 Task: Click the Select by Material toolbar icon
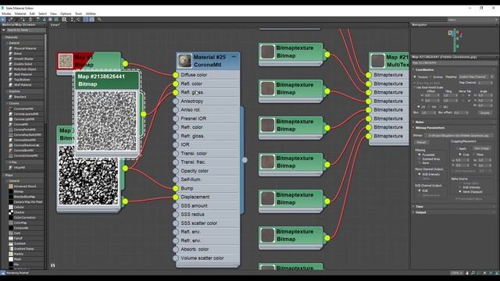[99, 20]
